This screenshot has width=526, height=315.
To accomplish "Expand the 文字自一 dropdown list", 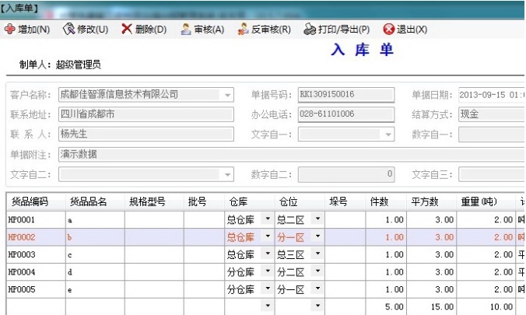I will [x=387, y=135].
